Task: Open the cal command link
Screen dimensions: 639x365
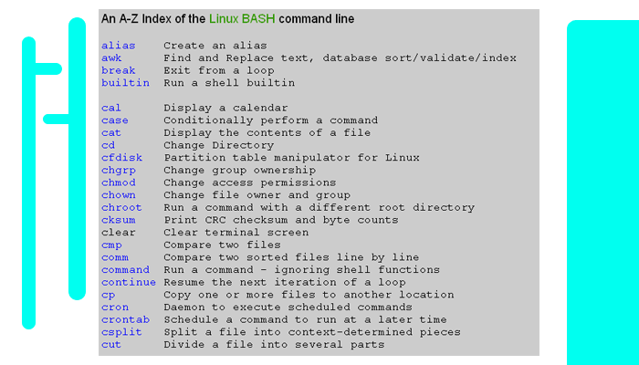Action: pyautogui.click(x=111, y=108)
